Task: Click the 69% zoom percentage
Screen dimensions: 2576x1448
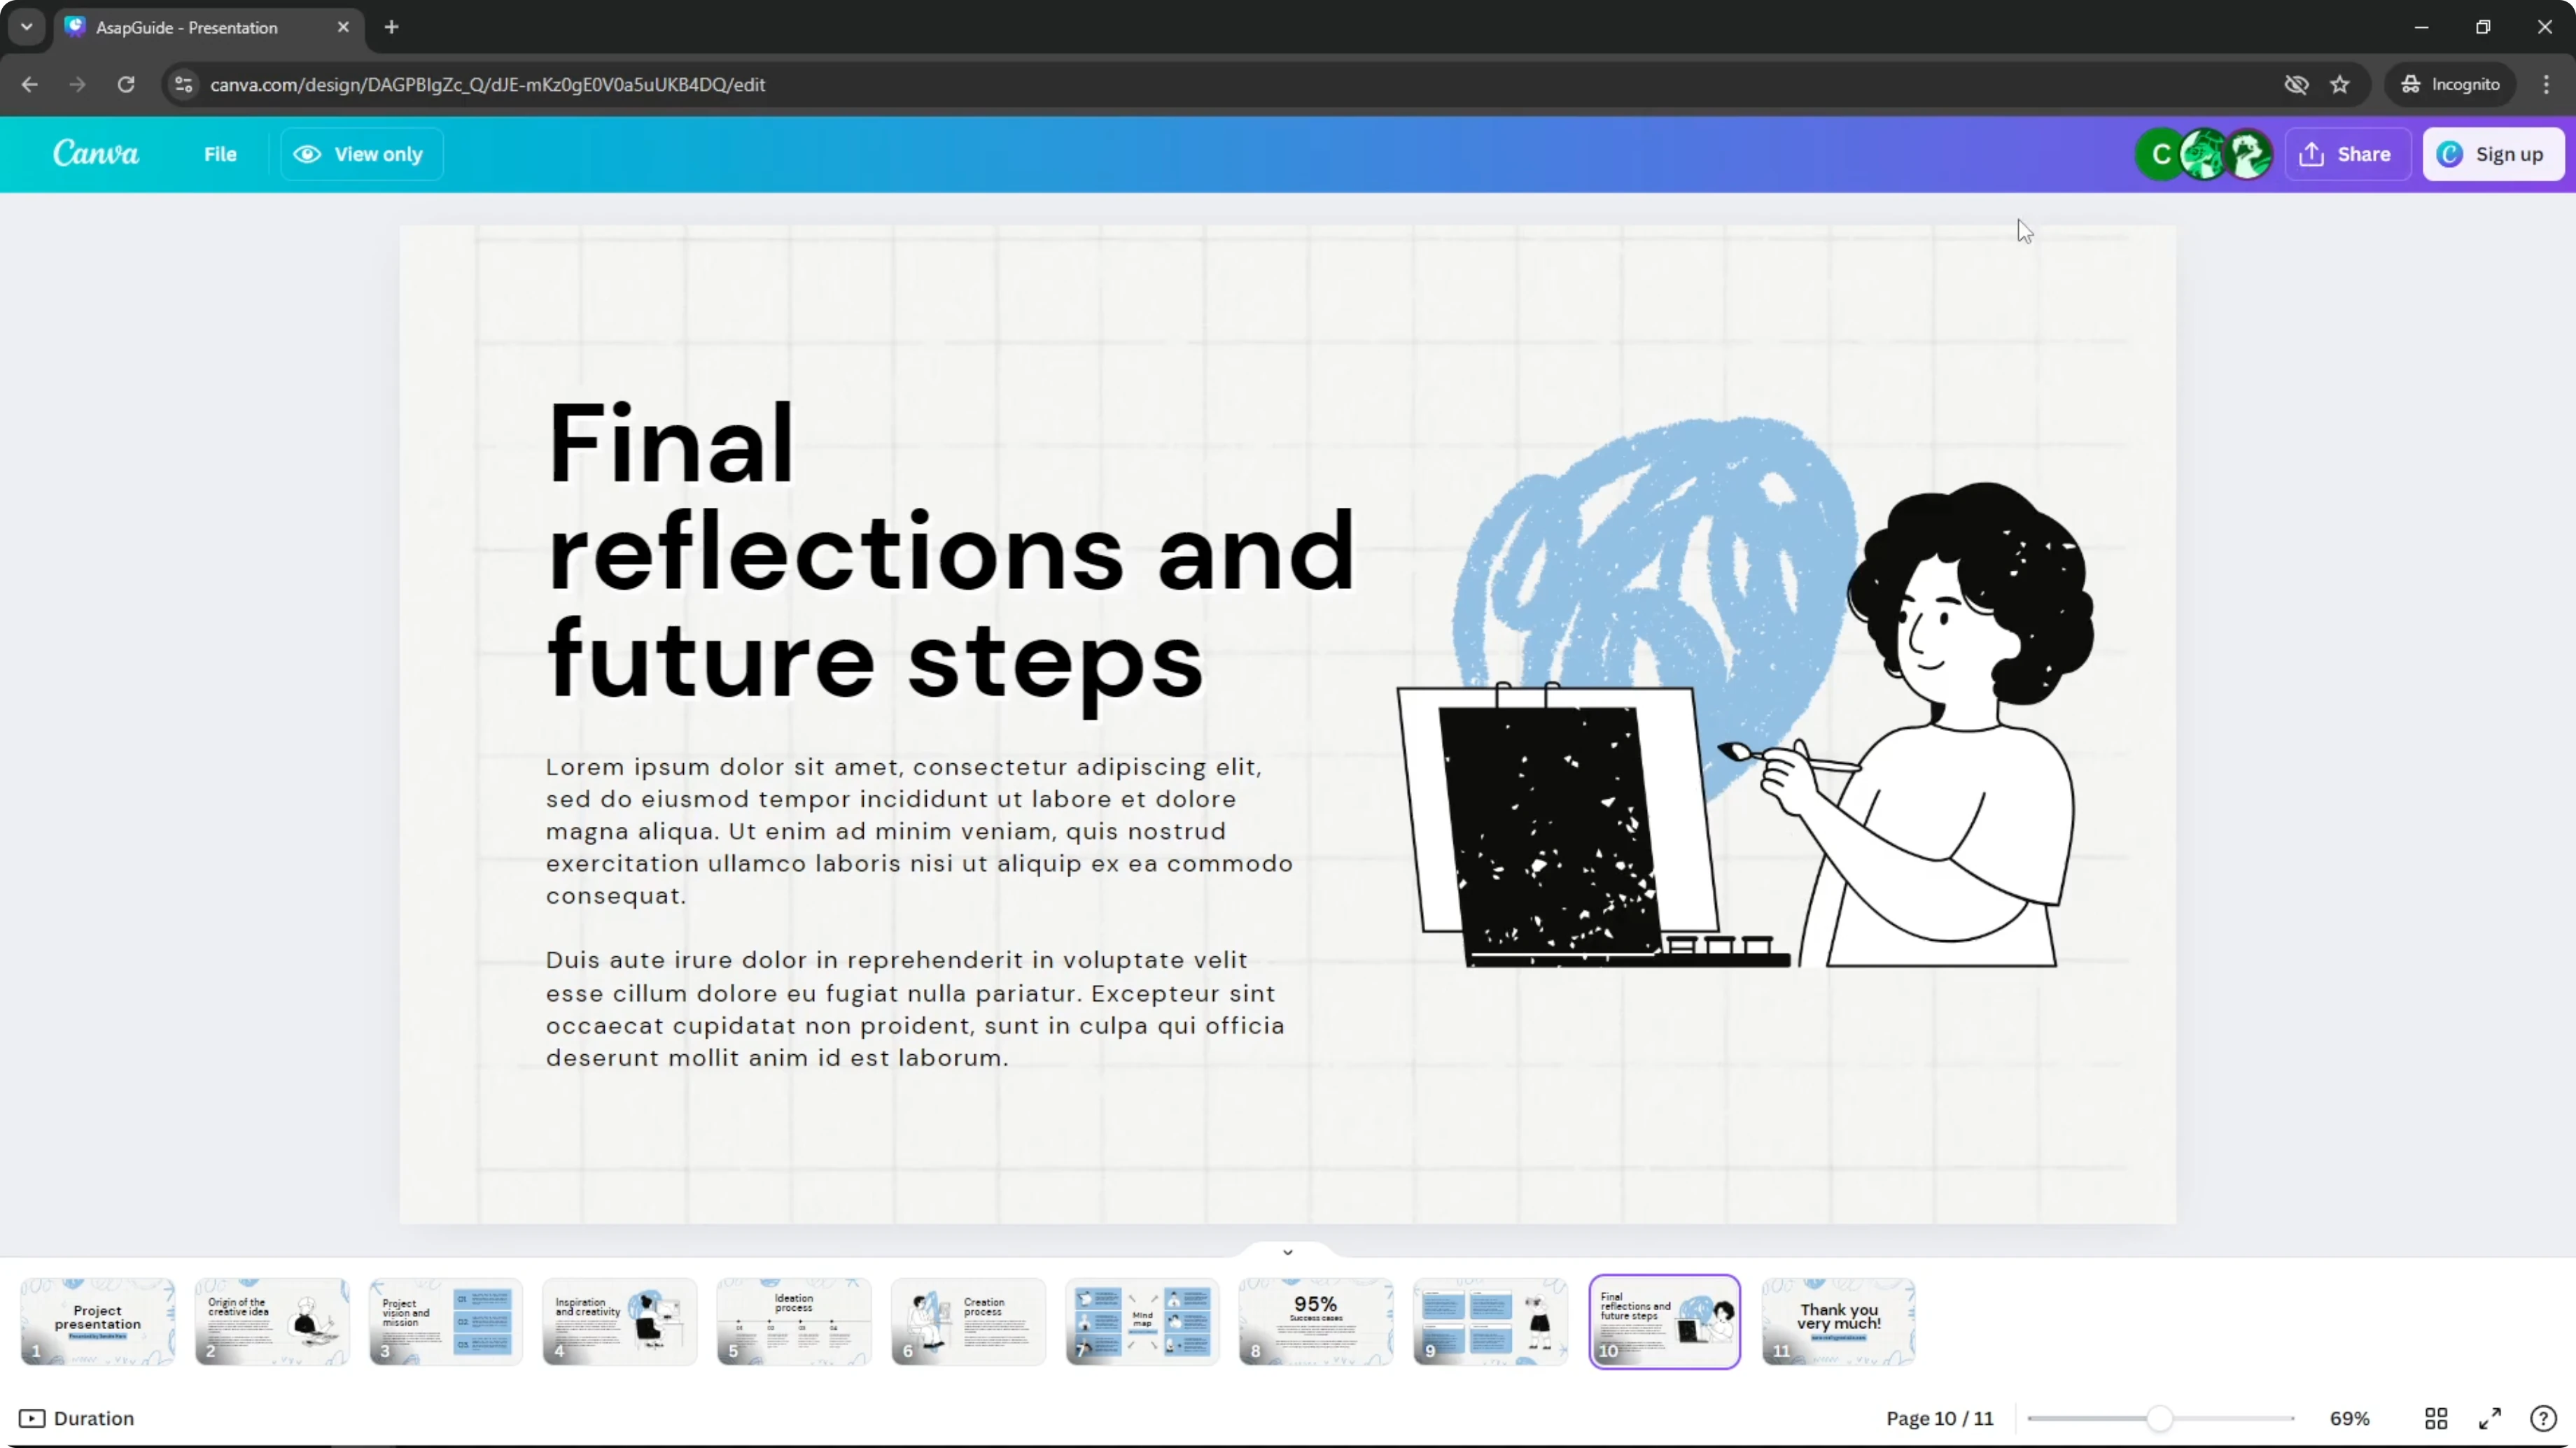Action: click(x=2349, y=1418)
